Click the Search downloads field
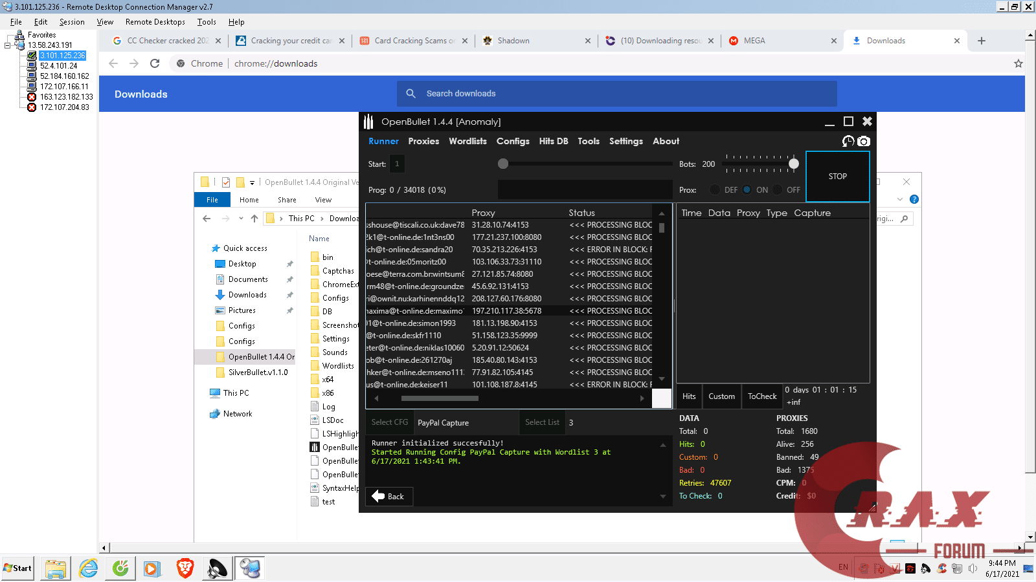1036x582 pixels. 615,94
